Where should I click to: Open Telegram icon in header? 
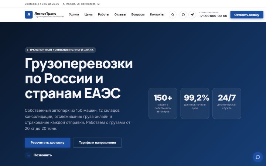[x=192, y=15]
